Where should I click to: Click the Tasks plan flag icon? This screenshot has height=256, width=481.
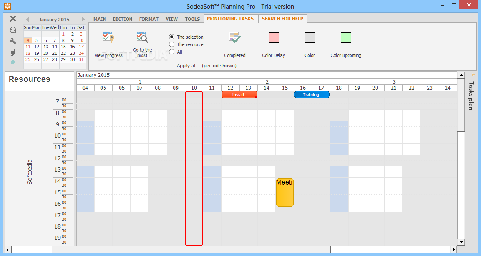coord(472,75)
